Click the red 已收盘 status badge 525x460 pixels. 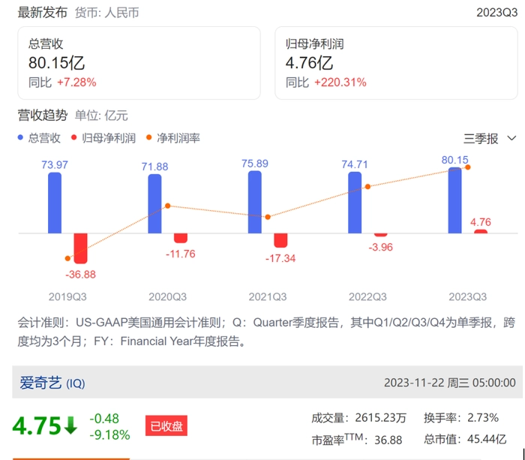166,426
